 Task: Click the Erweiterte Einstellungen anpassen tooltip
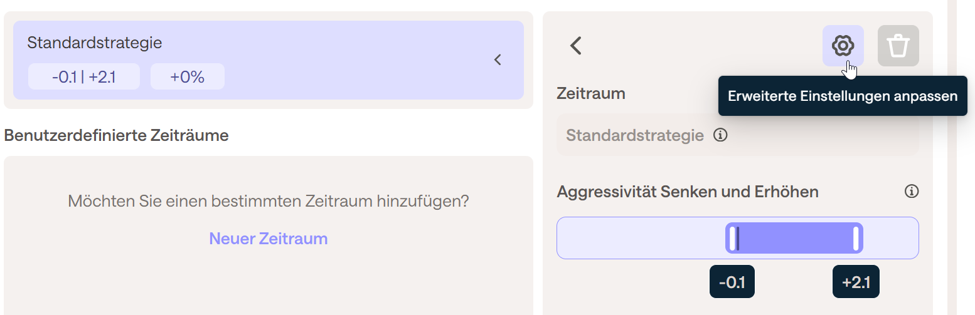[x=843, y=96]
